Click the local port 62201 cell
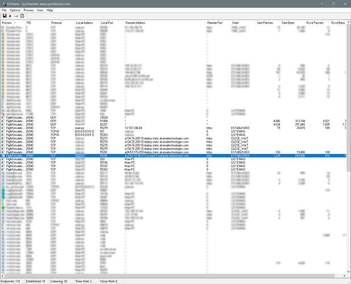Image resolution: width=351 pixels, height=284 pixels. point(104,124)
